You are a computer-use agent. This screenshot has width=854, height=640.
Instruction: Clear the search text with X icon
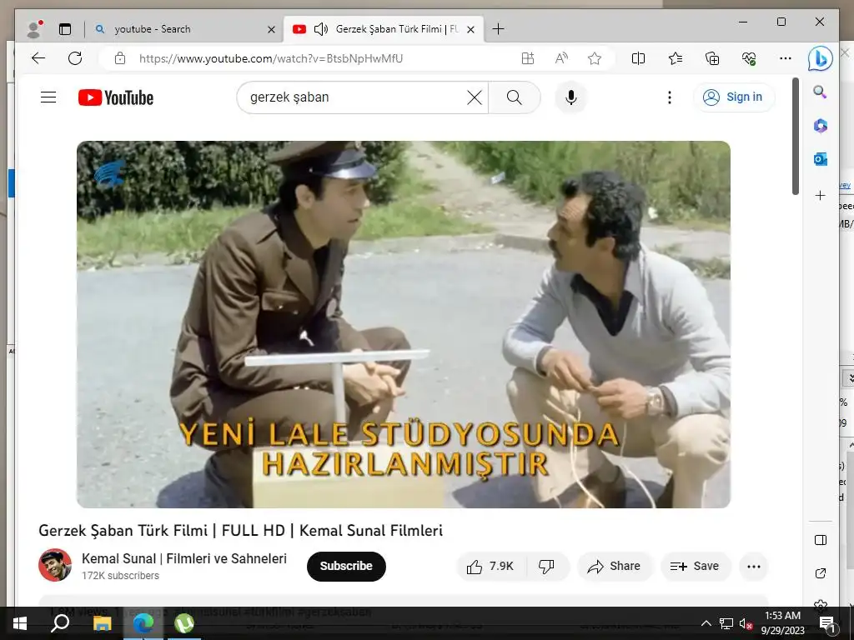[475, 97]
